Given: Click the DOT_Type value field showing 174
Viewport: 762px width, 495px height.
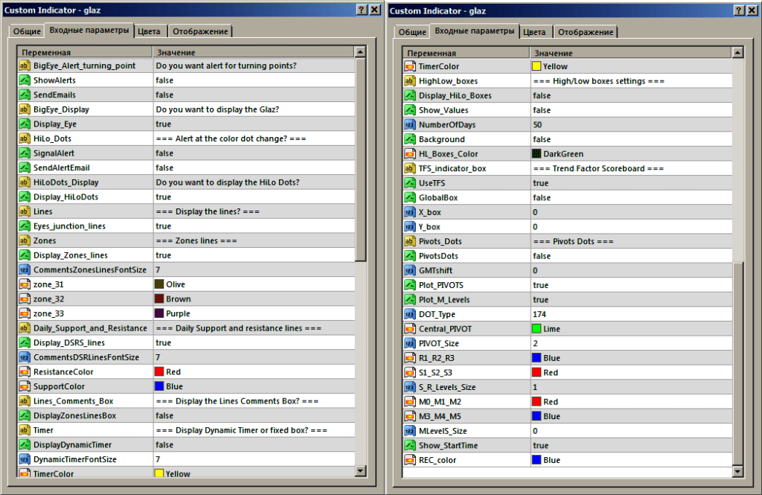Looking at the screenshot, I should click(x=541, y=314).
